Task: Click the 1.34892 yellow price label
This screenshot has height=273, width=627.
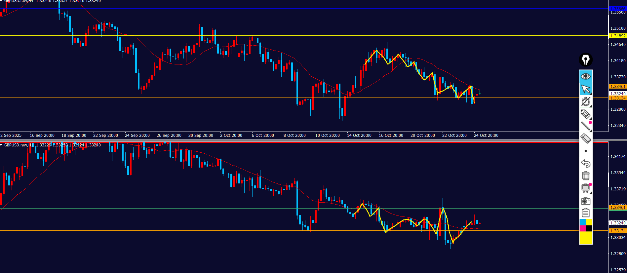Action: (617, 36)
